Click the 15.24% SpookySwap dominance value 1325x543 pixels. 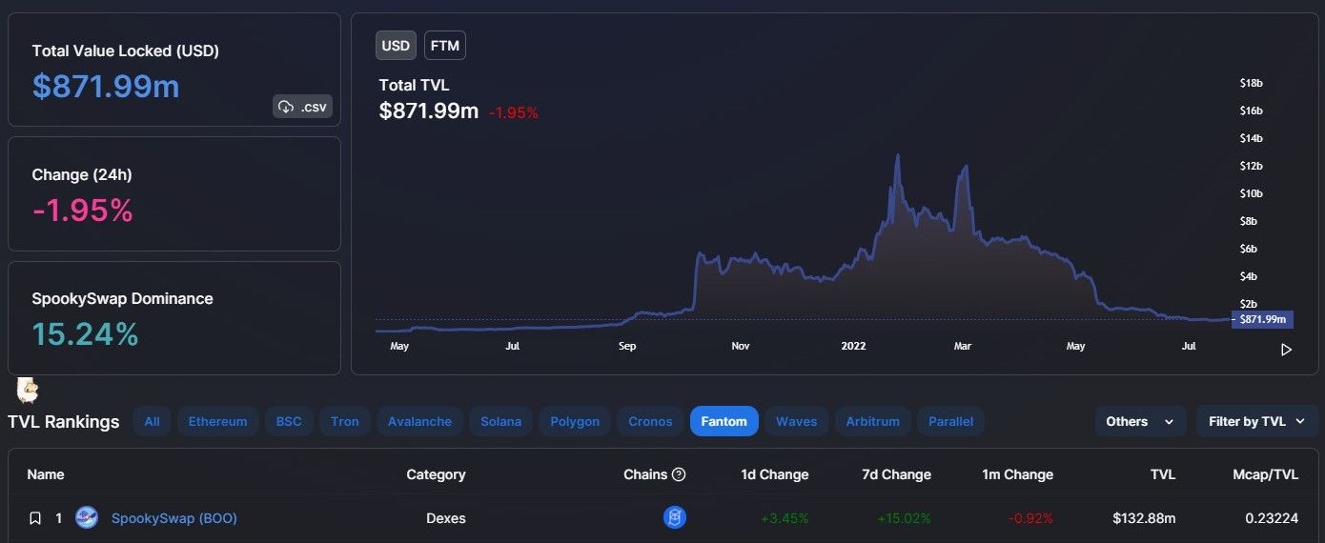click(86, 334)
